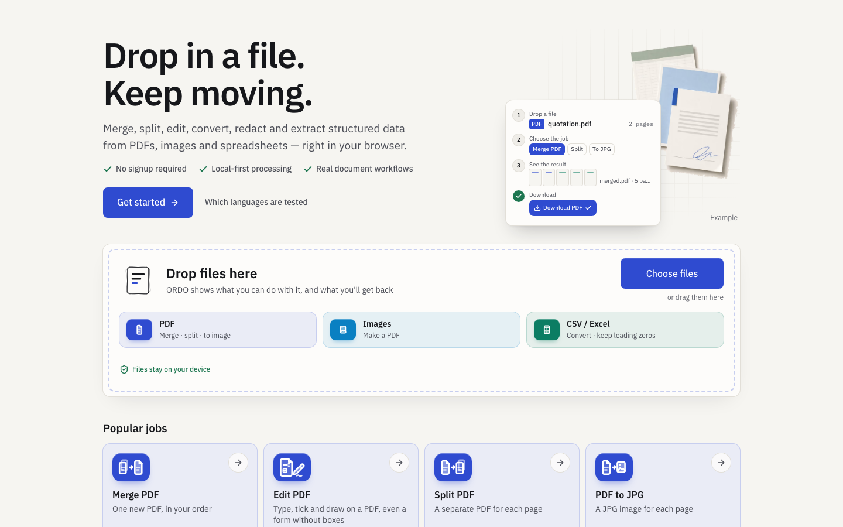Click the Edit PDF card icon
The width and height of the screenshot is (843, 527).
coord(292,467)
